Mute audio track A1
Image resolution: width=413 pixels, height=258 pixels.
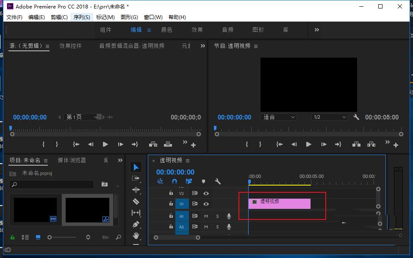tap(206, 216)
